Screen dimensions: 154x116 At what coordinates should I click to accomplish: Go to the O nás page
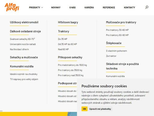pos(72,8)
